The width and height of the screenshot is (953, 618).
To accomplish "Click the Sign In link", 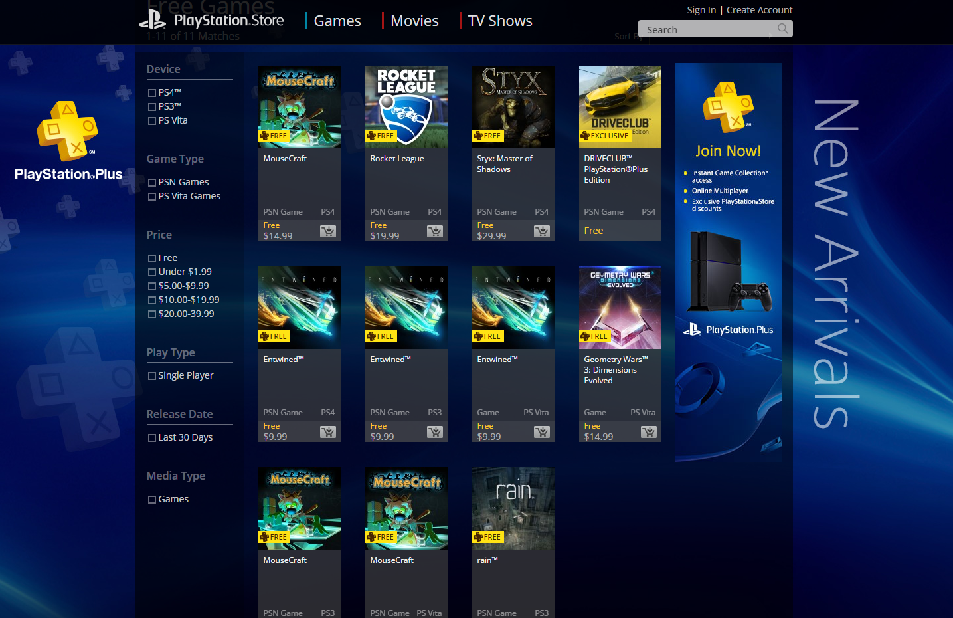I will pos(701,10).
